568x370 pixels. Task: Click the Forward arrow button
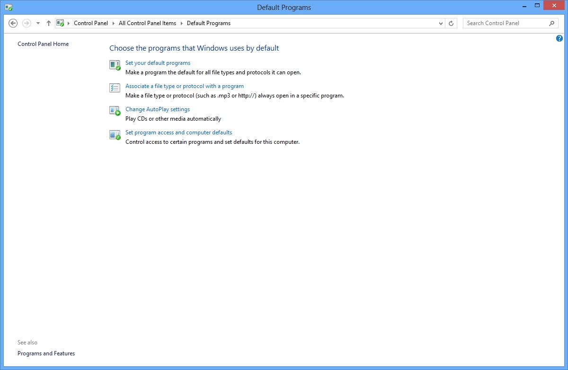point(27,23)
